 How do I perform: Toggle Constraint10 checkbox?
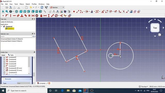5,72
